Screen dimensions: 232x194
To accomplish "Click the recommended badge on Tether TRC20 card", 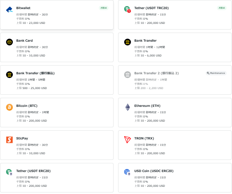I will click(x=222, y=8).
